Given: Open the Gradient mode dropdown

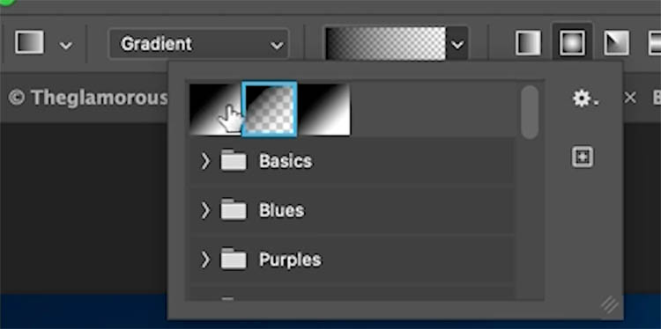Looking at the screenshot, I should tap(198, 44).
